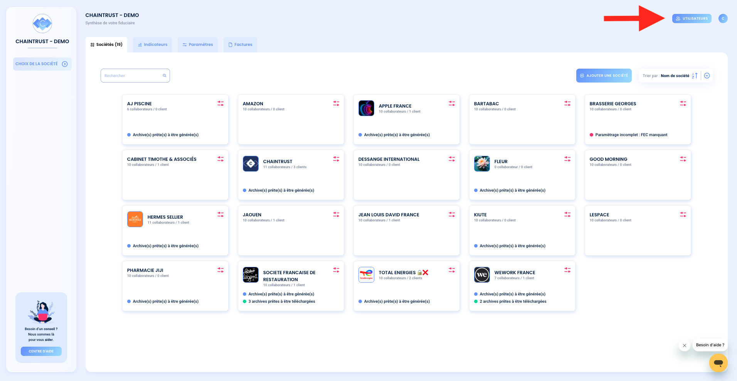Open settings icon on TOTAL ENERGIES card
737x381 pixels.
[x=452, y=270]
